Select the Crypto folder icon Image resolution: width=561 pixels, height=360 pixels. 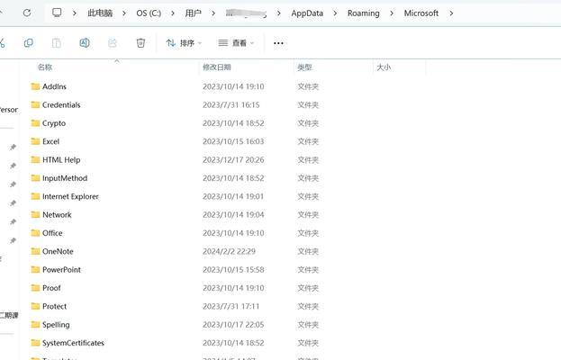pos(35,123)
